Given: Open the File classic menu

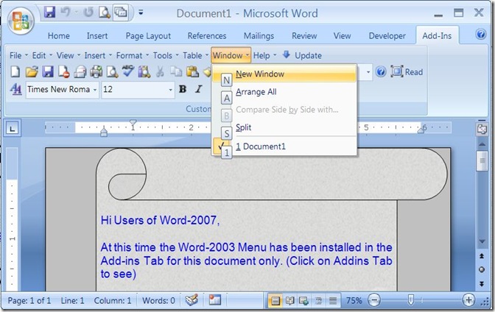Looking at the screenshot, I should click(18, 55).
